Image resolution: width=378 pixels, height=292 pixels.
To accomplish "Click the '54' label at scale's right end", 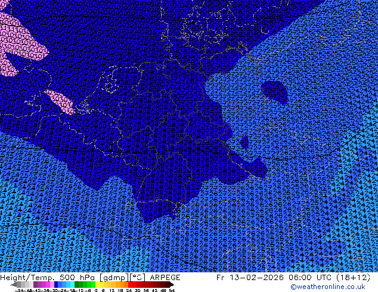I will point(172,290).
